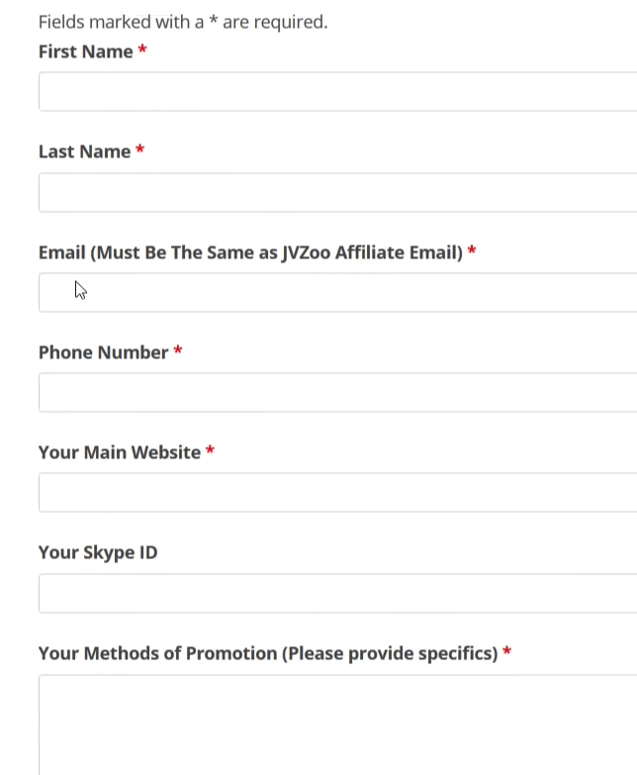Click the "Your Main Website" label
Screen dimensions: 637x775
pyautogui.click(x=119, y=452)
